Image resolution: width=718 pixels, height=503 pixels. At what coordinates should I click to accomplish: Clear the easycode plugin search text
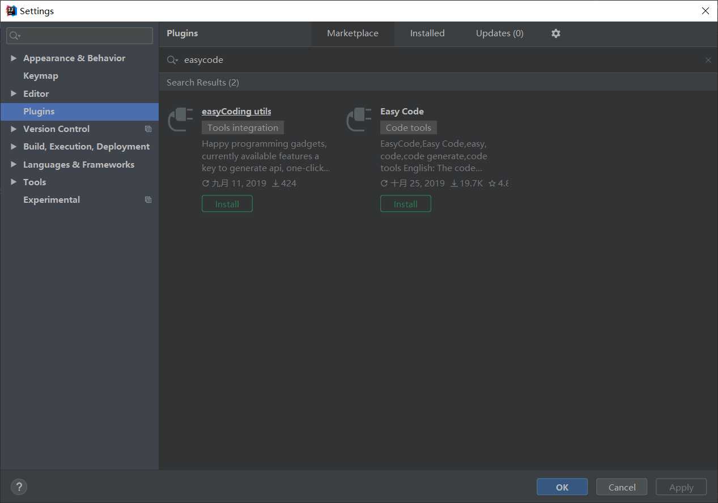(708, 60)
